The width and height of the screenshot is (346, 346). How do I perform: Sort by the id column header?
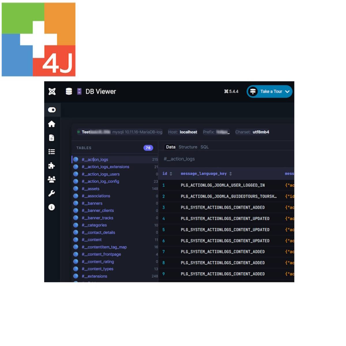tap(165, 174)
